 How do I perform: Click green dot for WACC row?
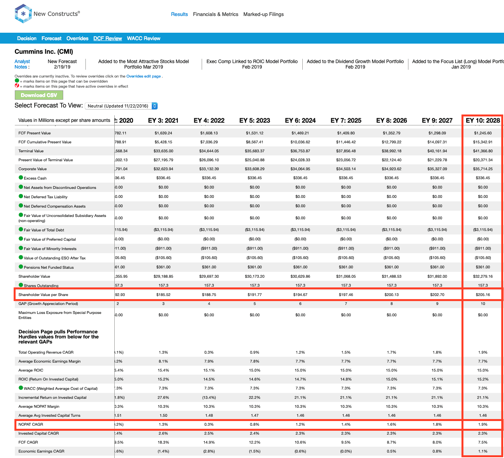[x=21, y=388]
